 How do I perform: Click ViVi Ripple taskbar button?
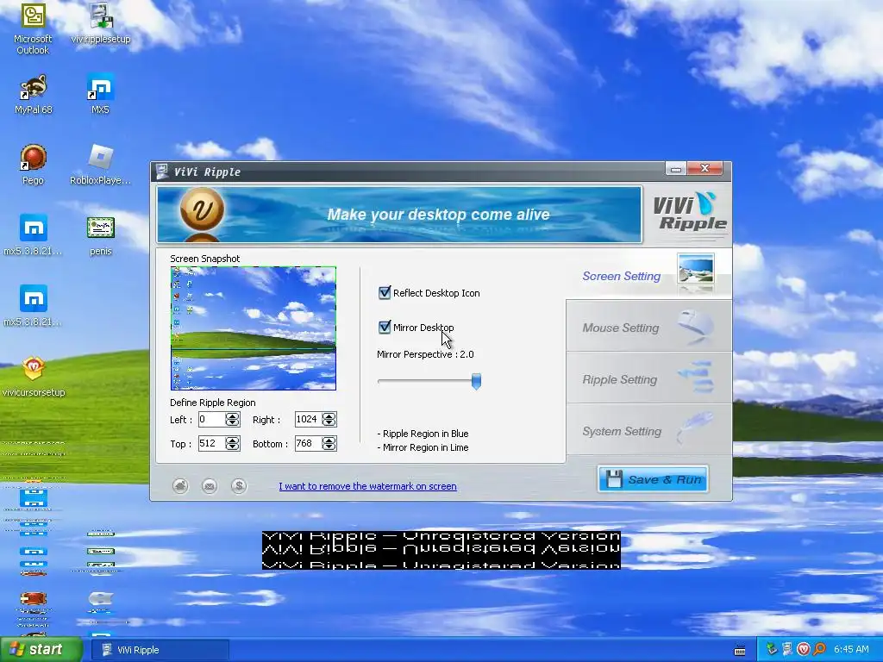tap(160, 650)
